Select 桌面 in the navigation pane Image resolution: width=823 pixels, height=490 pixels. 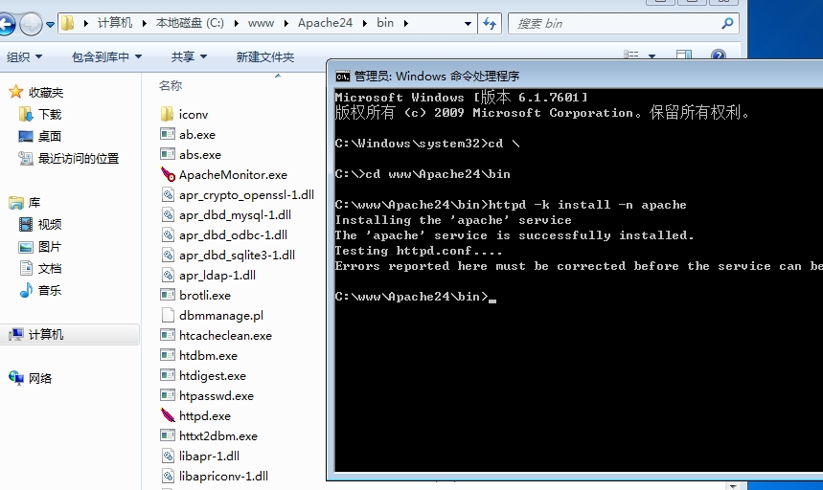click(50, 136)
